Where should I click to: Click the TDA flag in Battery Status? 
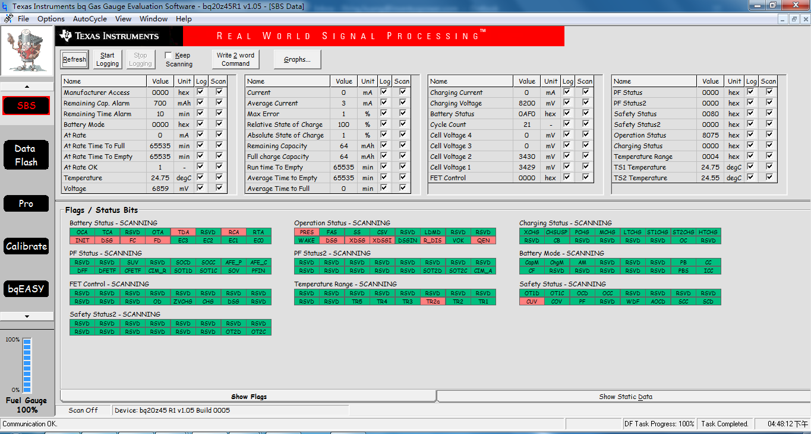(183, 232)
